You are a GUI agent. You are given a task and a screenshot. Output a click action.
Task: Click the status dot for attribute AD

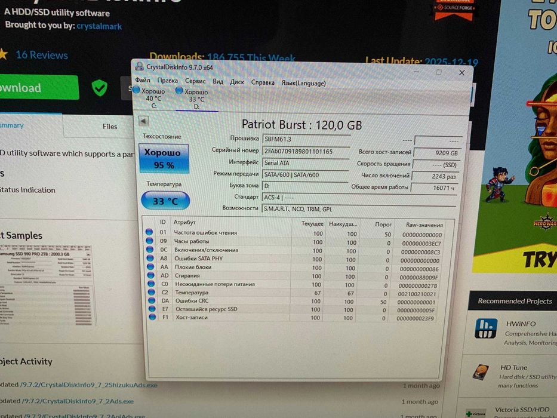[151, 275]
